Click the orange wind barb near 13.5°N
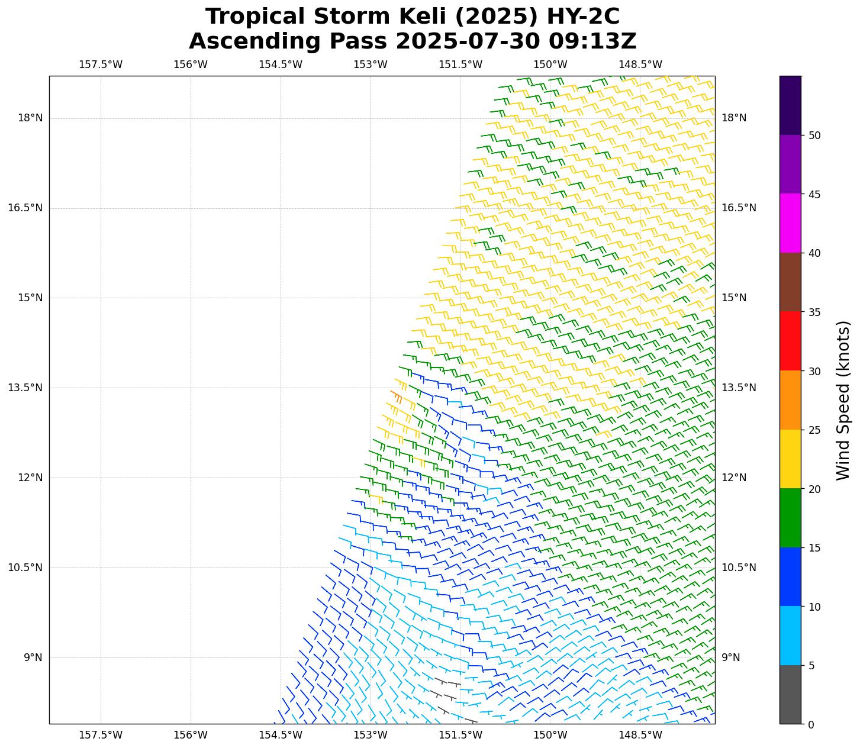 tap(396, 395)
